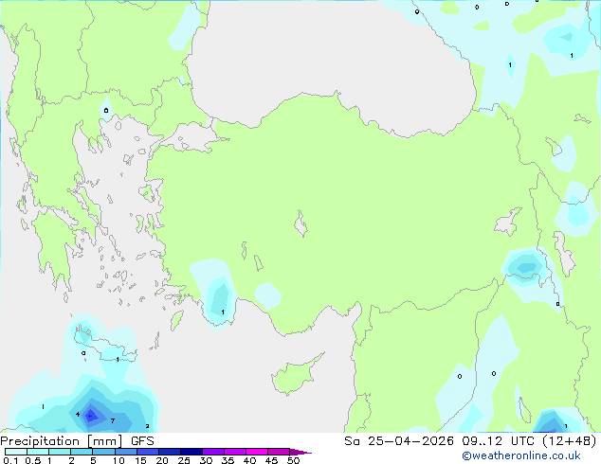Click legend scale label "40"
Image resolution: width=601 pixels, height=464 pixels.
[x=249, y=460]
